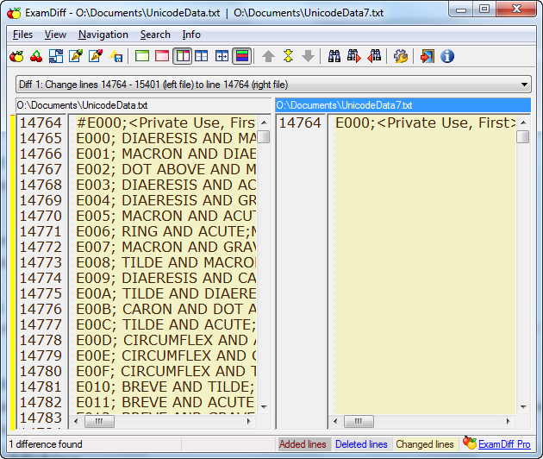Click the cherries Re-compare icon
The width and height of the screenshot is (543, 459).
pos(35,56)
